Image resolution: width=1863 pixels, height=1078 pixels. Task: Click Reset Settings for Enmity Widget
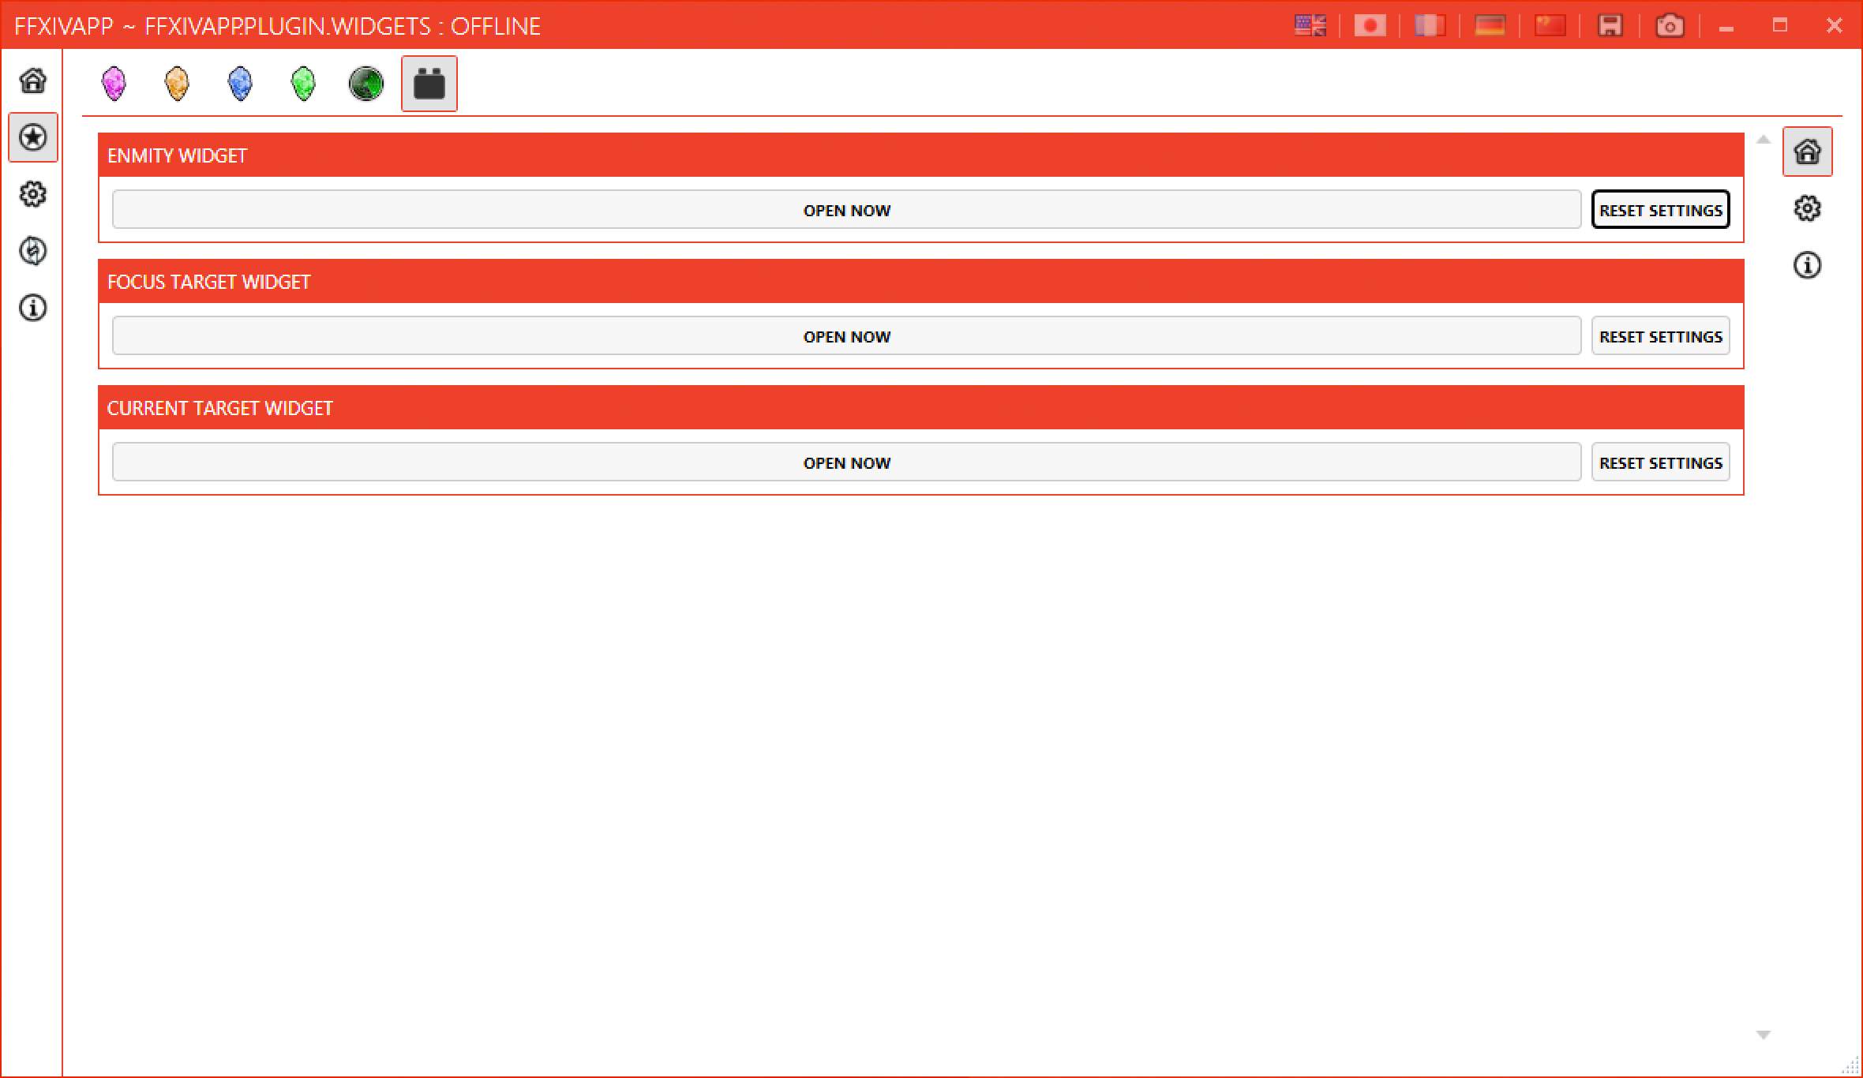(1661, 210)
